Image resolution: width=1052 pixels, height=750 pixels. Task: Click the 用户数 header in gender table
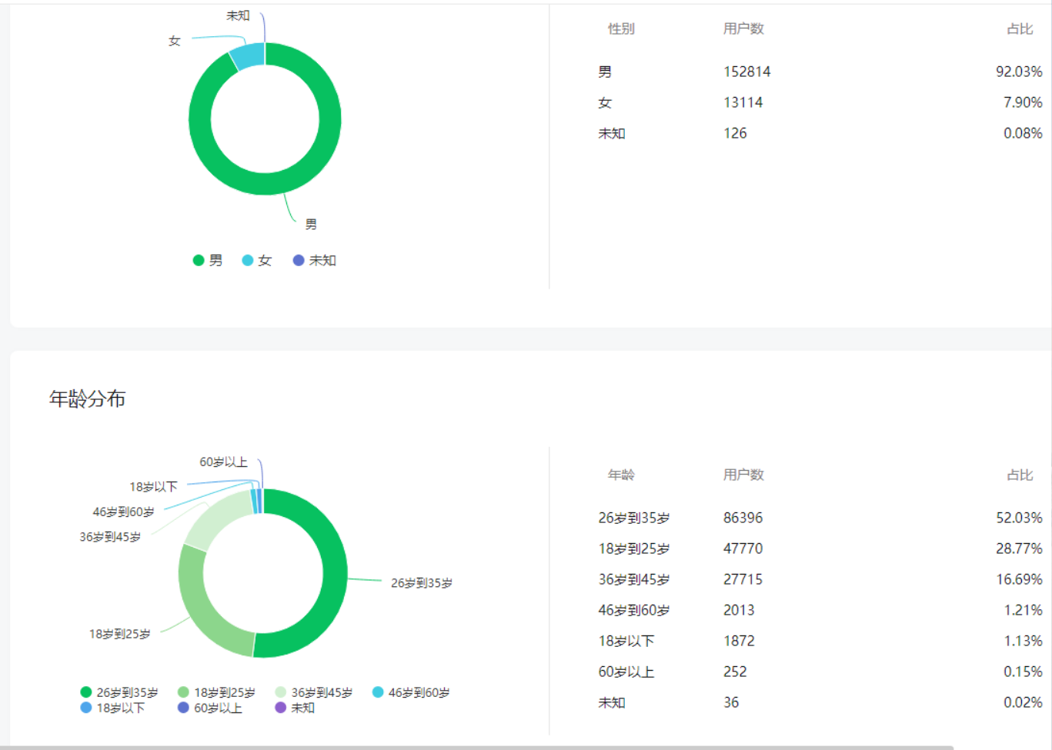(743, 28)
